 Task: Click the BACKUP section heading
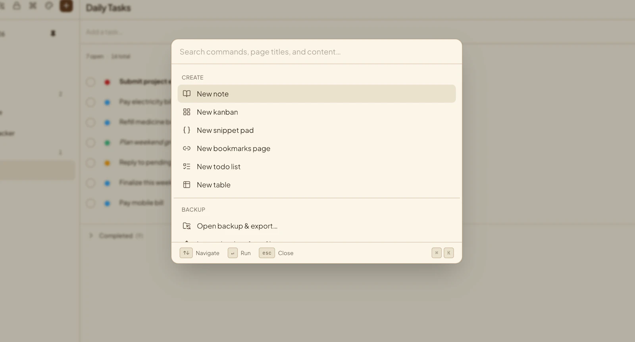[193, 210]
